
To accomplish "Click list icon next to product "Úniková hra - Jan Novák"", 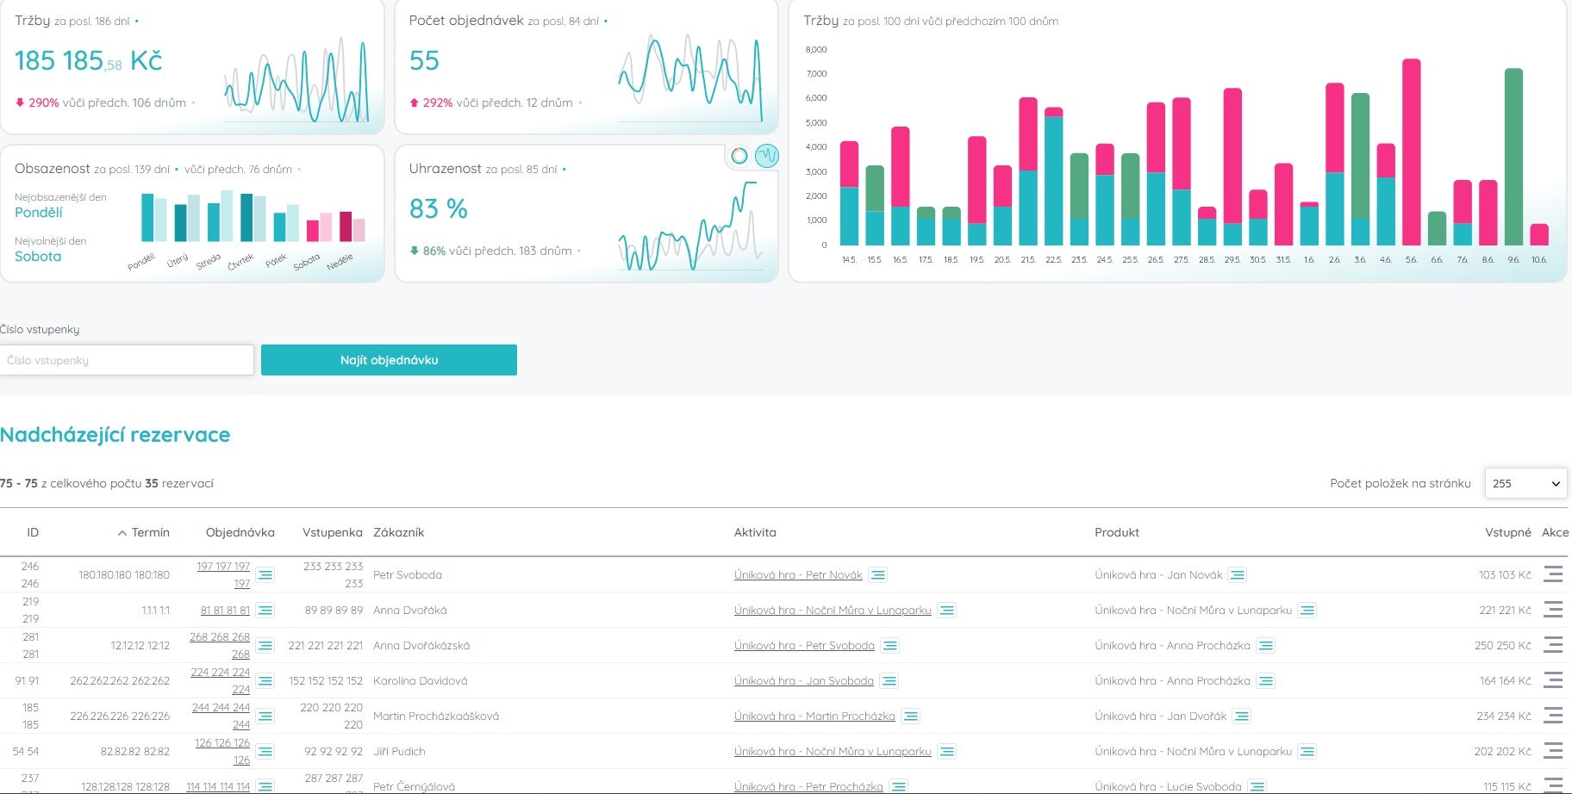I will [x=1237, y=574].
